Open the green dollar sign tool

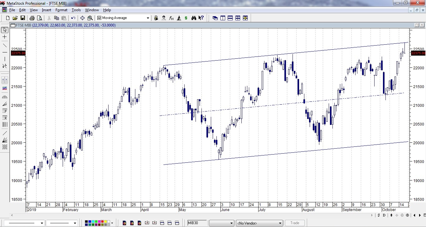186,18
